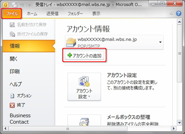The image size is (185, 134).
Task: Select the 情報 item in left menu
Action: click(29, 46)
